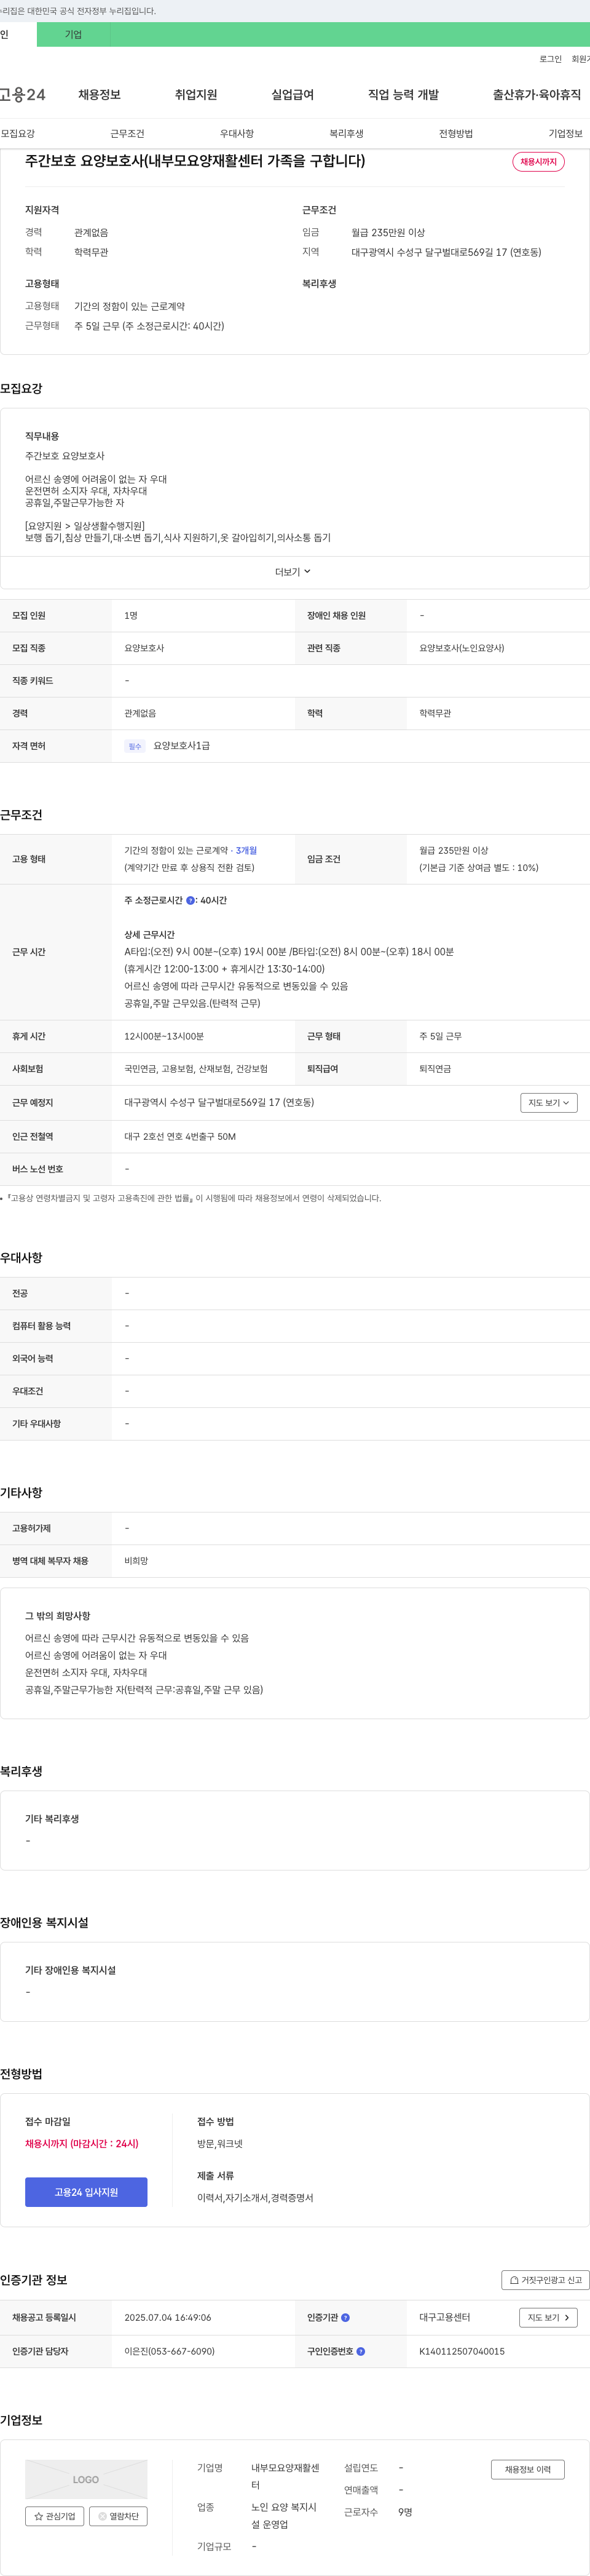Click the job title 주간보호 요양보호사

tap(195, 161)
